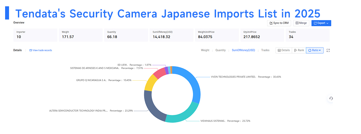The width and height of the screenshot is (361, 134).
Task: Click the Tendata's Security Camera title heading
Action: tap(168, 14)
